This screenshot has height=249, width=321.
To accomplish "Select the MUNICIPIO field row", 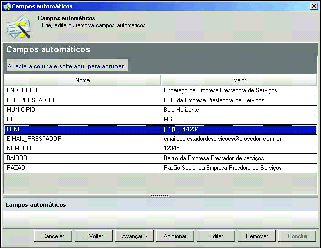I will pyautogui.click(x=82, y=110).
